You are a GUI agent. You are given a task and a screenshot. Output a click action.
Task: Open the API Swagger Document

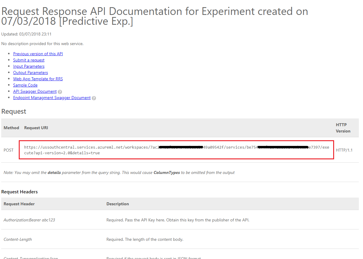coord(35,91)
